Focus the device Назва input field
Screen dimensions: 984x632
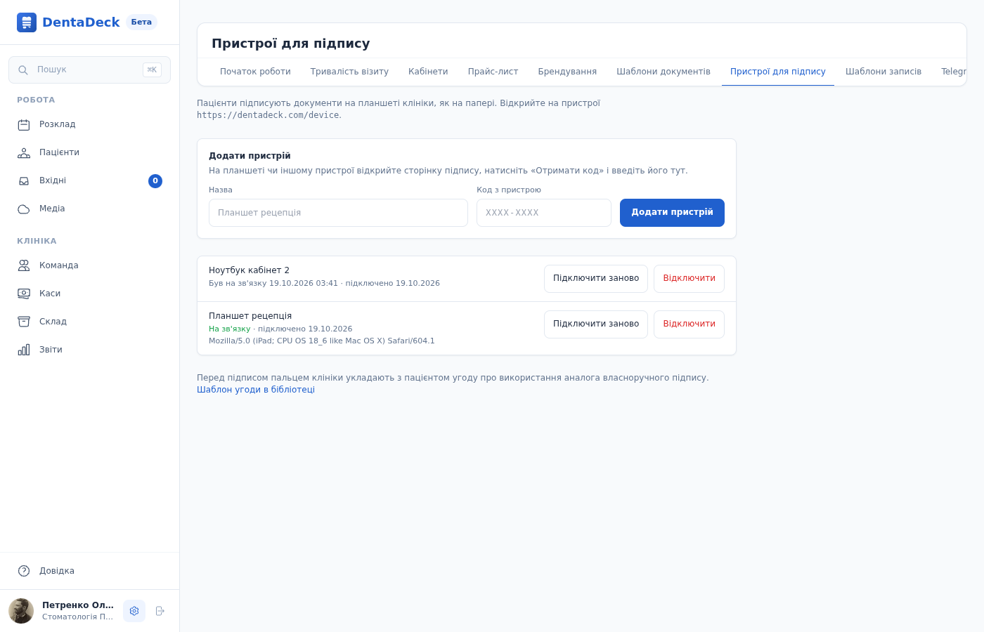pyautogui.click(x=338, y=213)
